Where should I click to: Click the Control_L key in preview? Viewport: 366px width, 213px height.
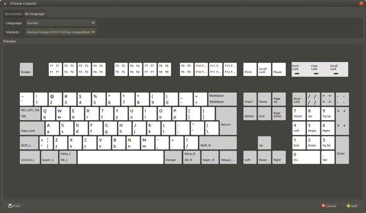[x=30, y=157]
